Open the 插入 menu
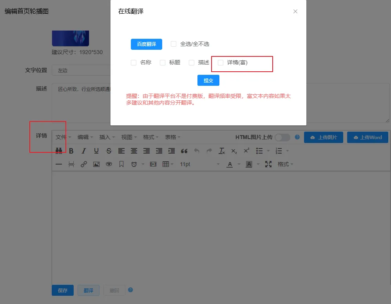Viewport: 391px width, 304px height. (x=107, y=138)
